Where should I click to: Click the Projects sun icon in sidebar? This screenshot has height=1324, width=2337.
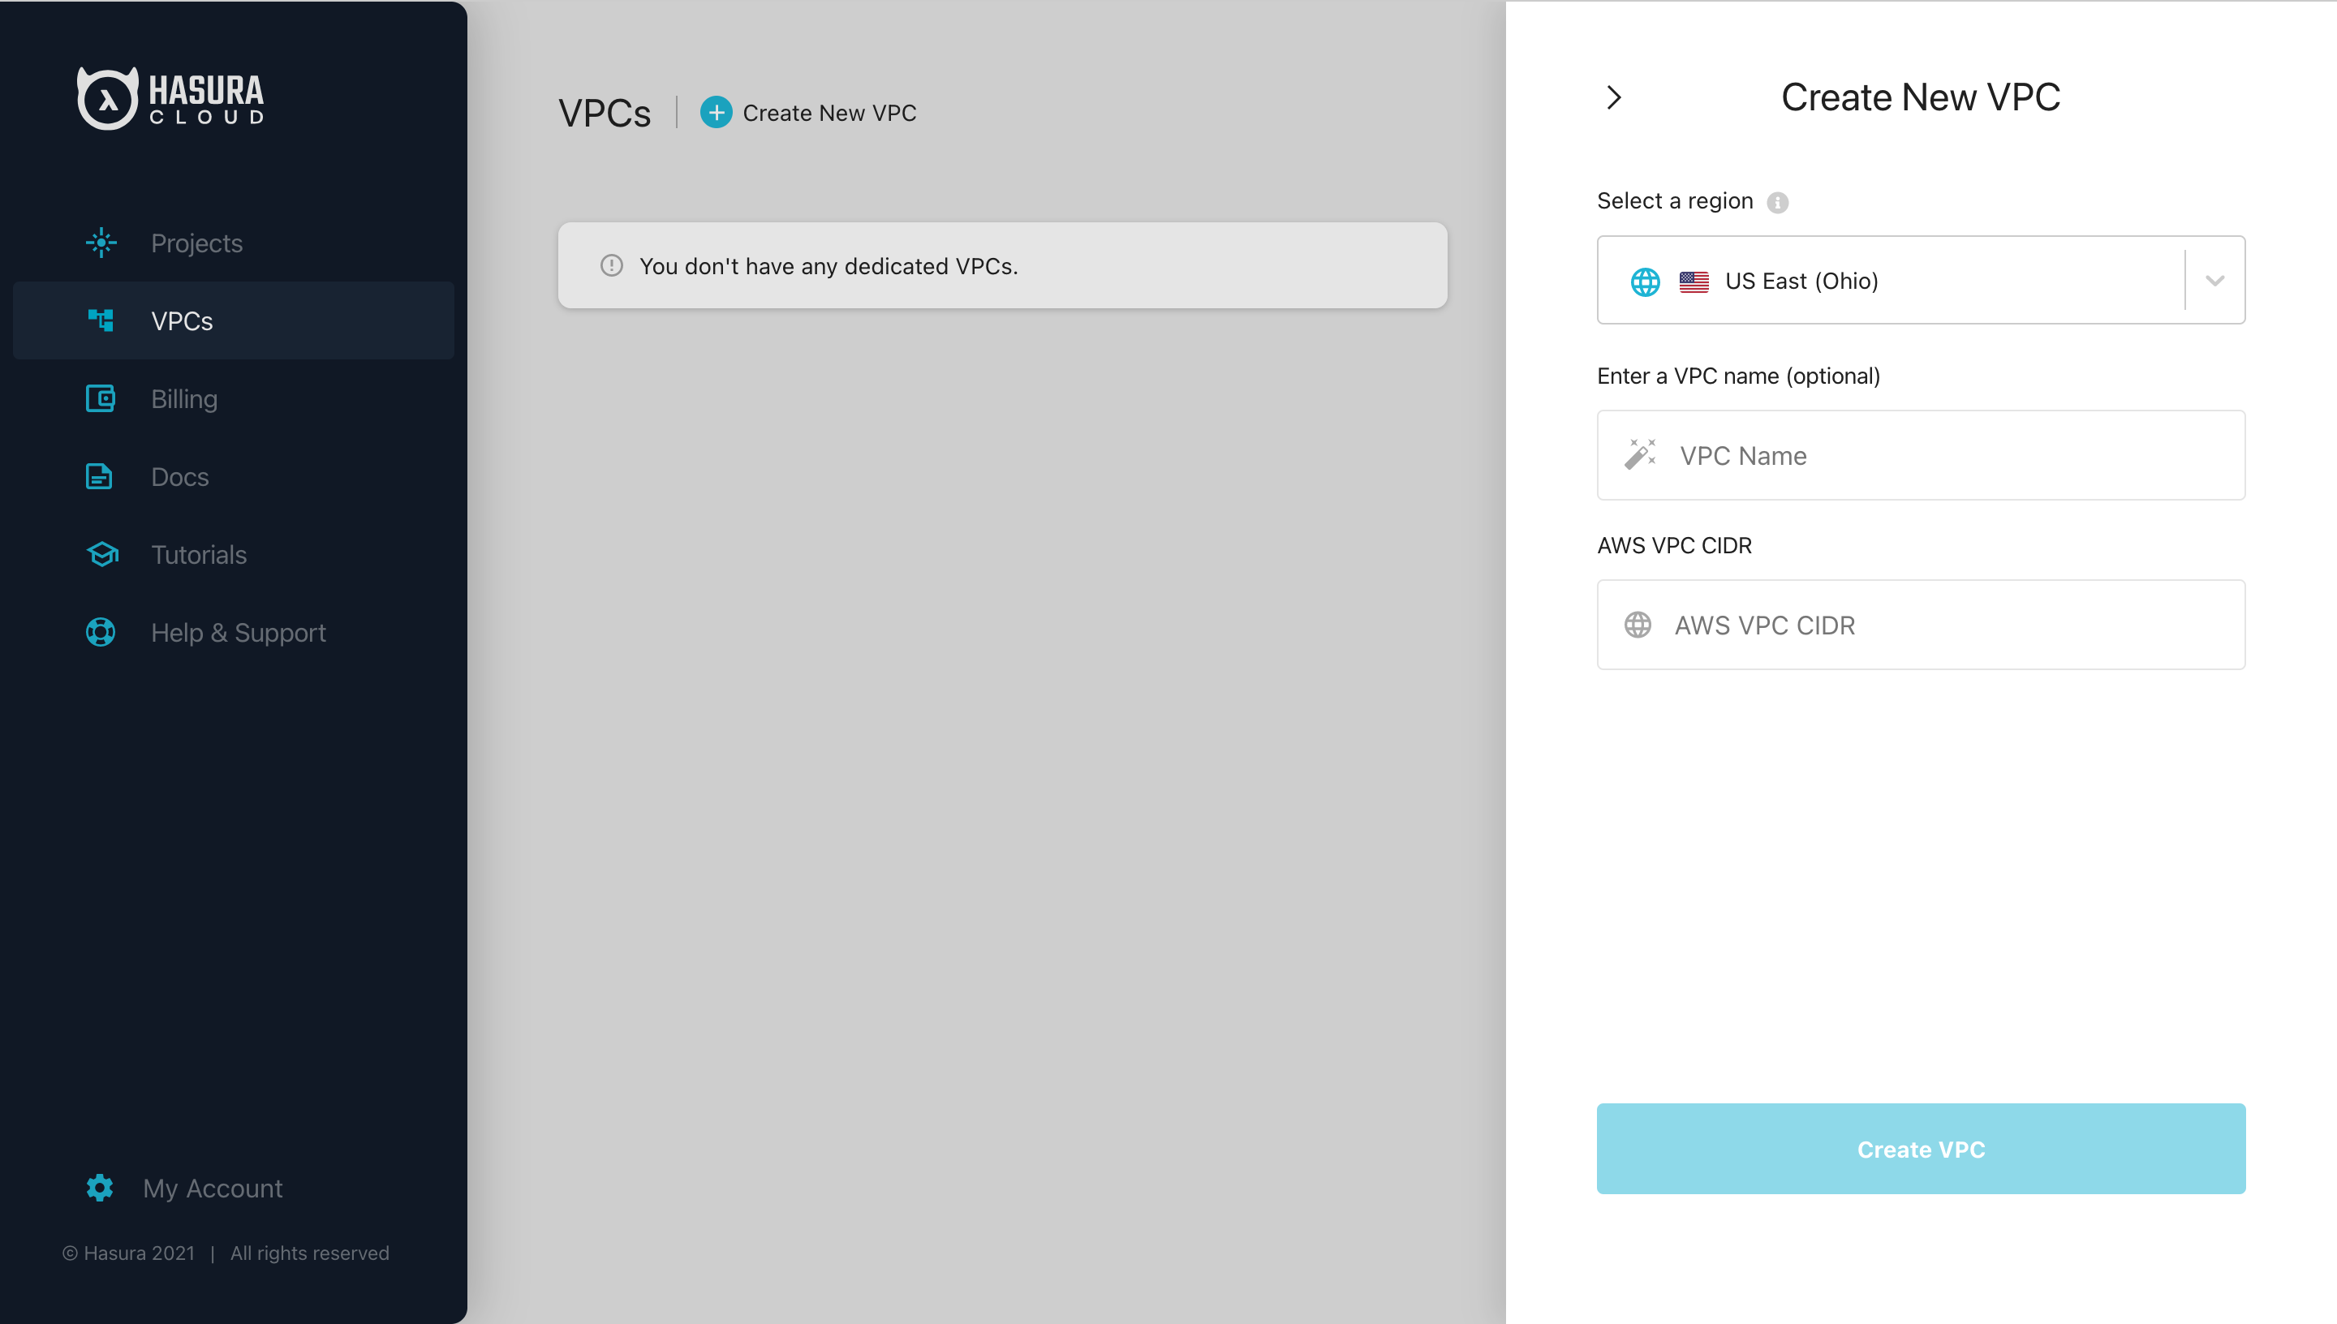tap(101, 243)
